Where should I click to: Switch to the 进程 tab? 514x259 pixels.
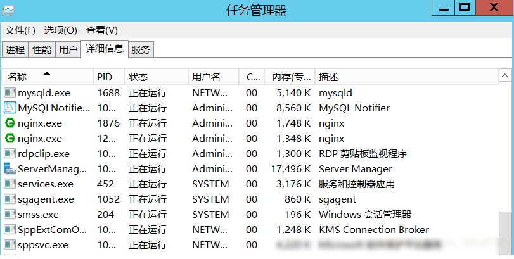pos(15,49)
